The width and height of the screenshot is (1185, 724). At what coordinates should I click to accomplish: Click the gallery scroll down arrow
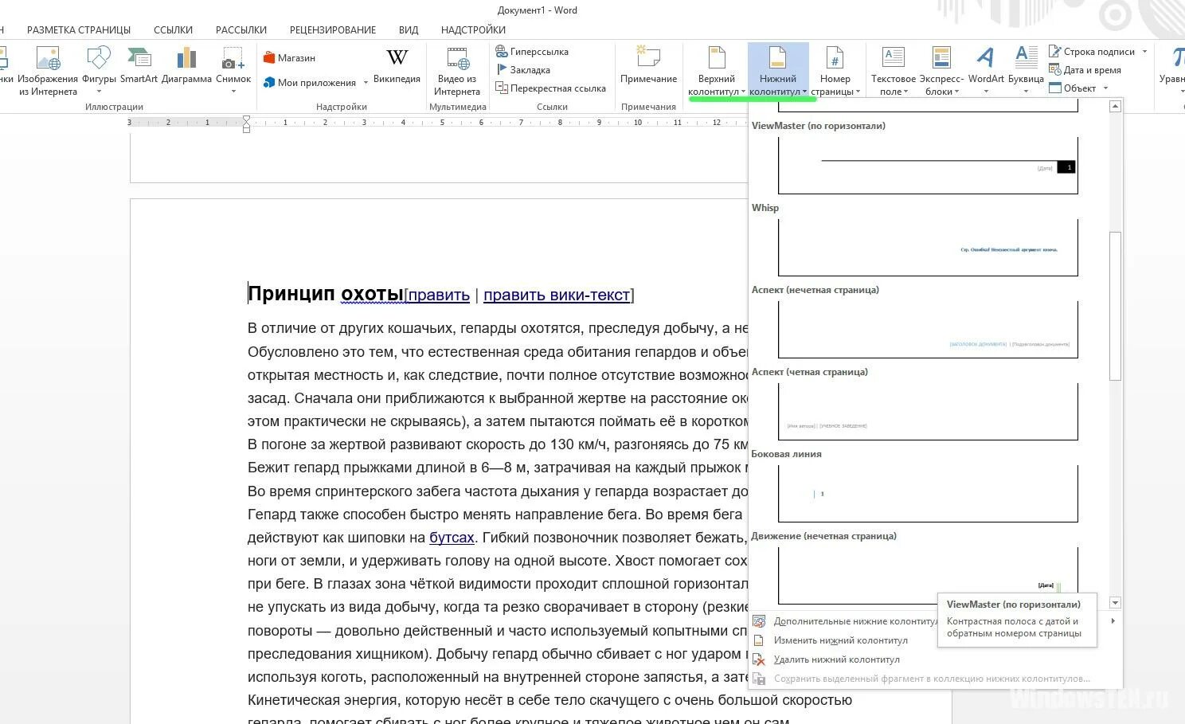(x=1115, y=603)
